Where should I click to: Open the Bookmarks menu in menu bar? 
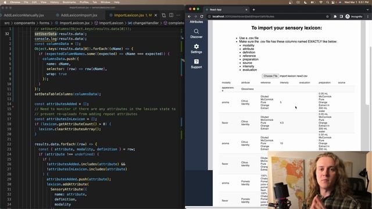click(69, 2)
